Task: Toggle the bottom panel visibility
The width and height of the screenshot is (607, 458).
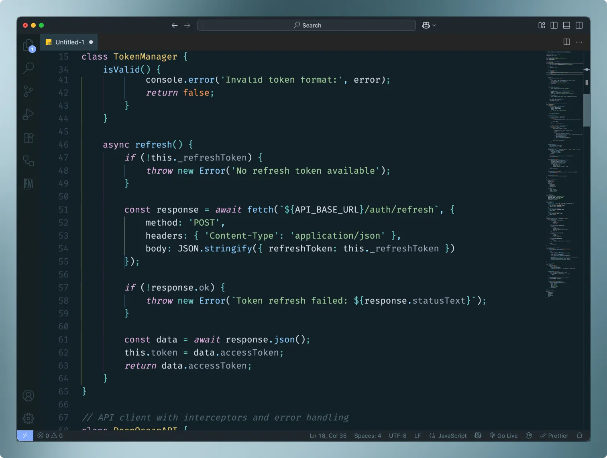Action: click(566, 25)
